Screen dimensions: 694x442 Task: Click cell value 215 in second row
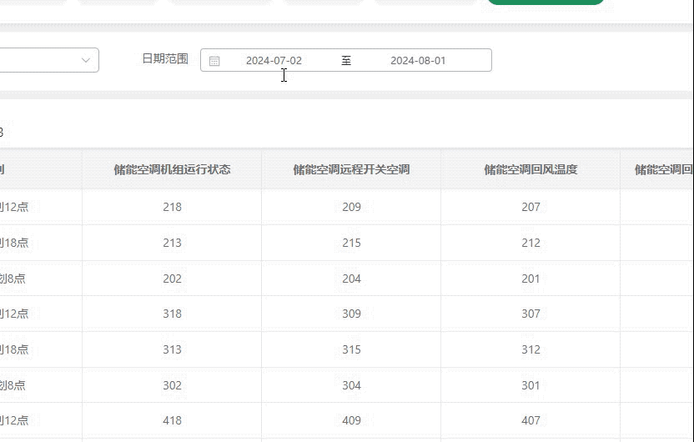(x=351, y=243)
